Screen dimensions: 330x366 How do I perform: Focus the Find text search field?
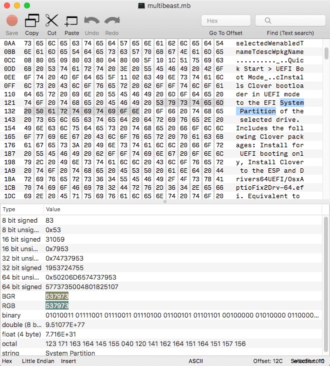[x=290, y=21]
